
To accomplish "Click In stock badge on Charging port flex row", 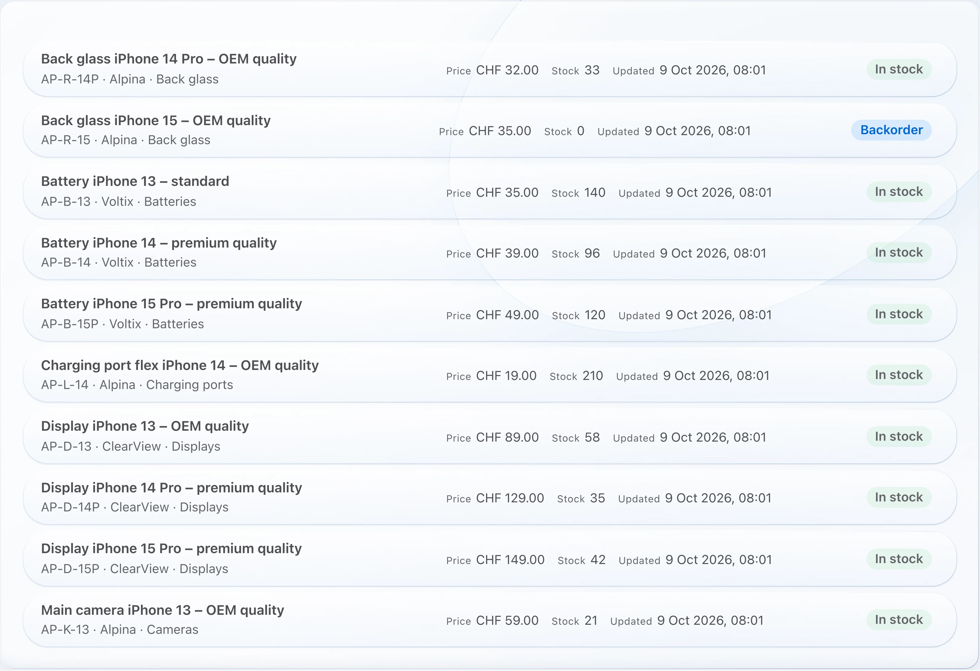I will (x=899, y=375).
